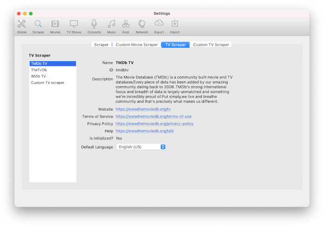Screen dimensions: 324x227
Task: Click the Export cloud icon
Action: click(159, 27)
